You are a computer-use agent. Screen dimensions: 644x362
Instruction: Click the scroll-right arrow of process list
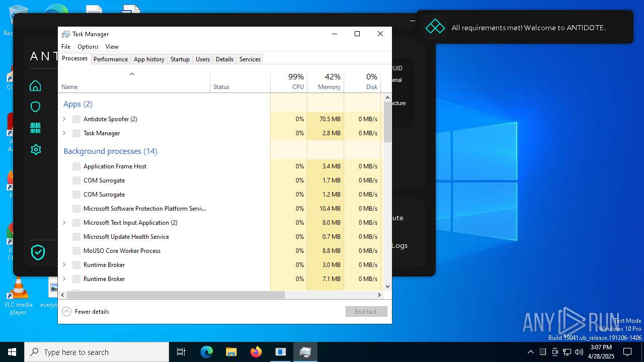[379, 295]
